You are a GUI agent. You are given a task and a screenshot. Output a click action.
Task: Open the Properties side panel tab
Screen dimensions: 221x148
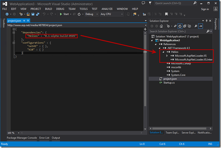(216, 24)
